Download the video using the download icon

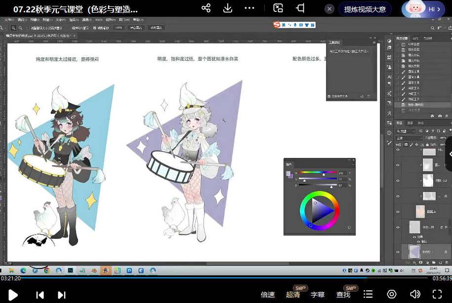tap(228, 8)
